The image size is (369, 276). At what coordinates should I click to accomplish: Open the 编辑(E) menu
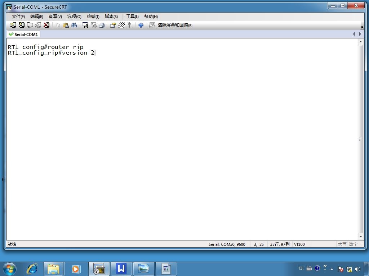click(x=36, y=17)
